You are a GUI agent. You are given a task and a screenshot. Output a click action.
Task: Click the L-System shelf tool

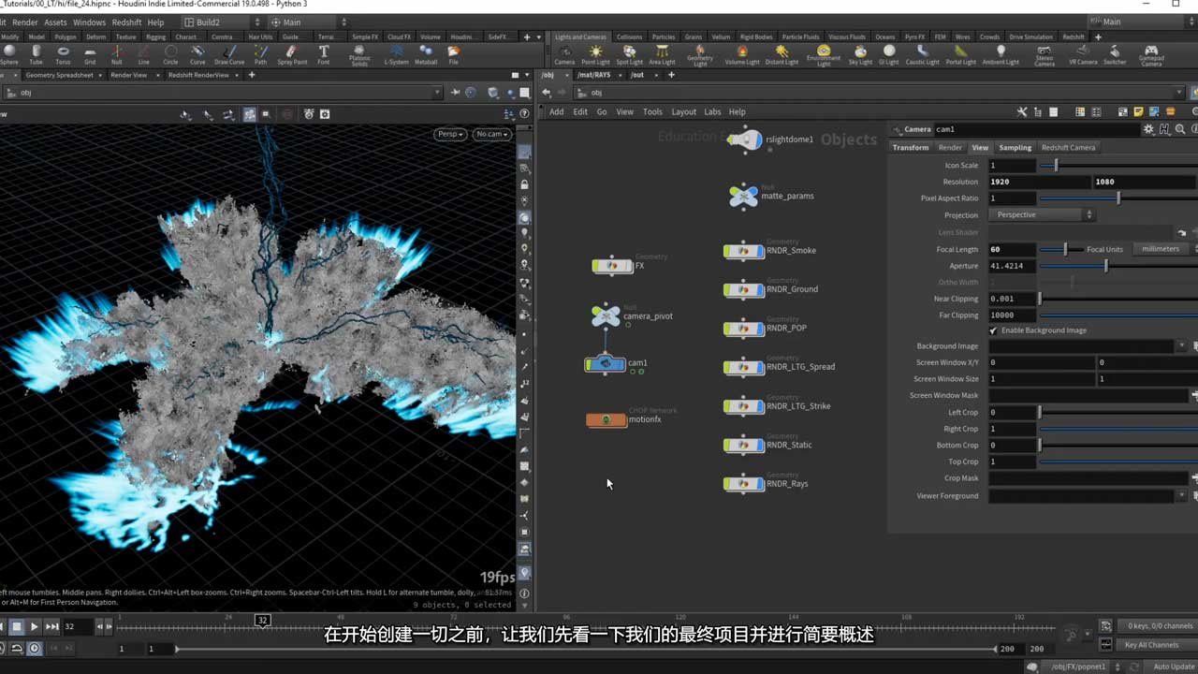click(396, 53)
